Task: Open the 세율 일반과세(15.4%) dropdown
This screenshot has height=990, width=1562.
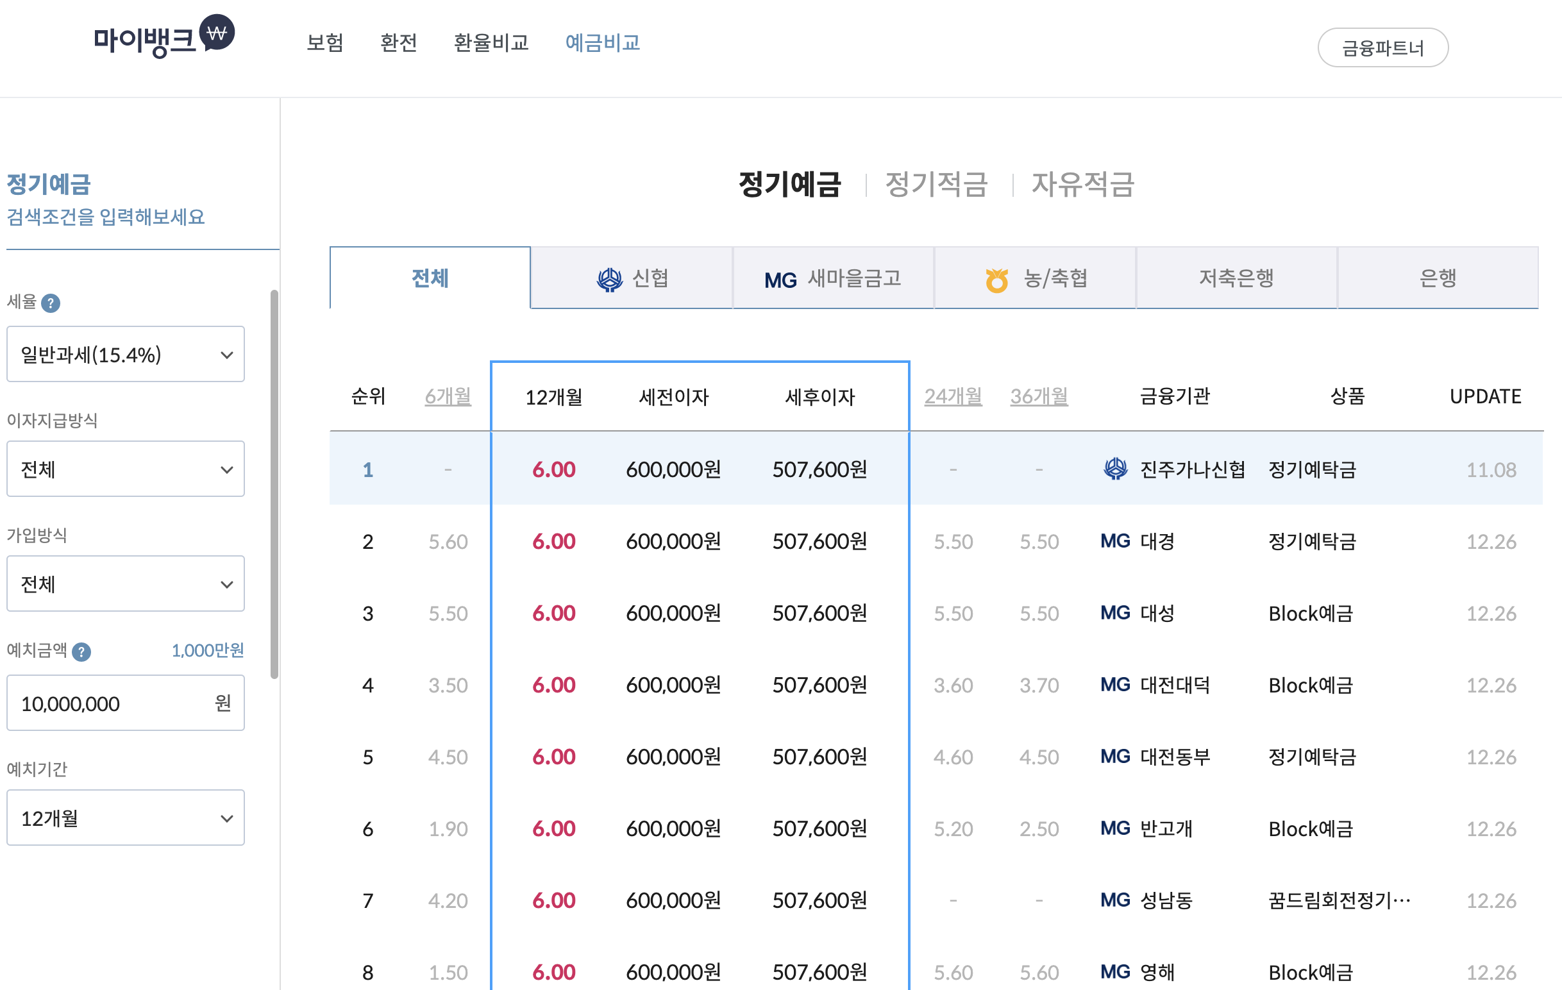Action: pyautogui.click(x=125, y=354)
